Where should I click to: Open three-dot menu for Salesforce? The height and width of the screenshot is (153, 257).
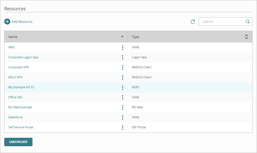(x=122, y=117)
